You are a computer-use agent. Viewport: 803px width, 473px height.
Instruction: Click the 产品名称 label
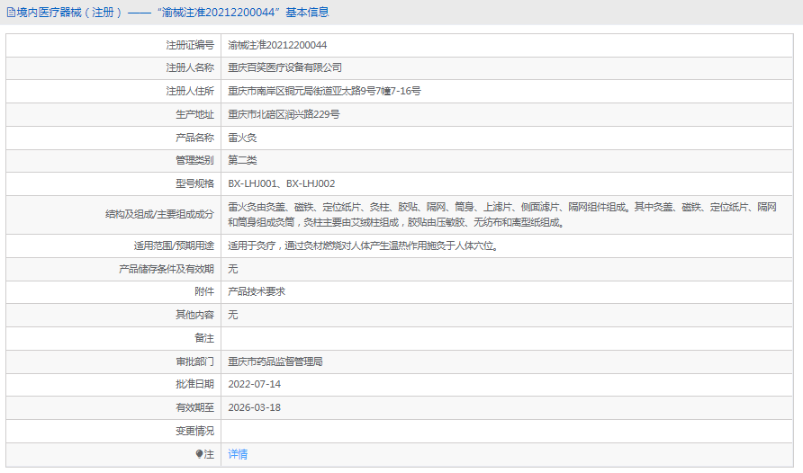pyautogui.click(x=194, y=138)
